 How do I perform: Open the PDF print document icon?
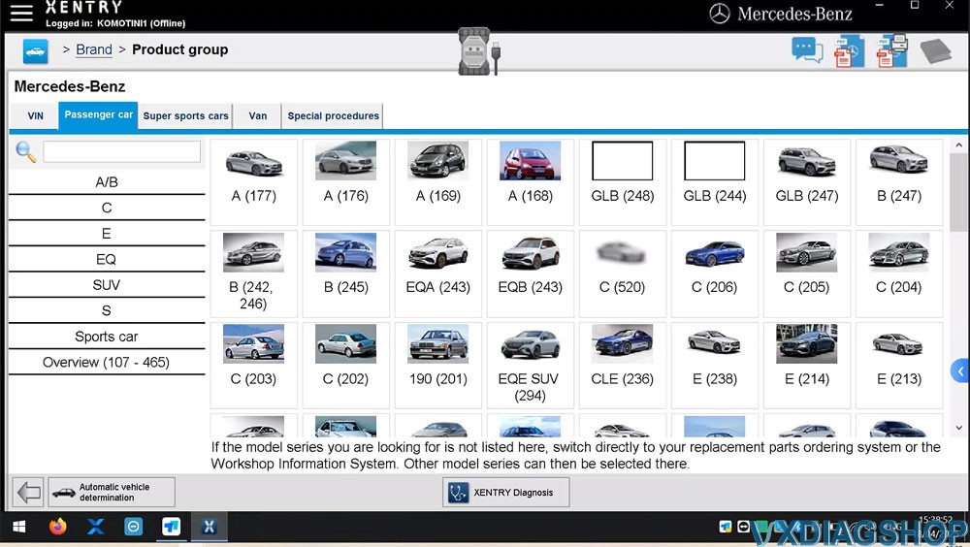(x=890, y=51)
